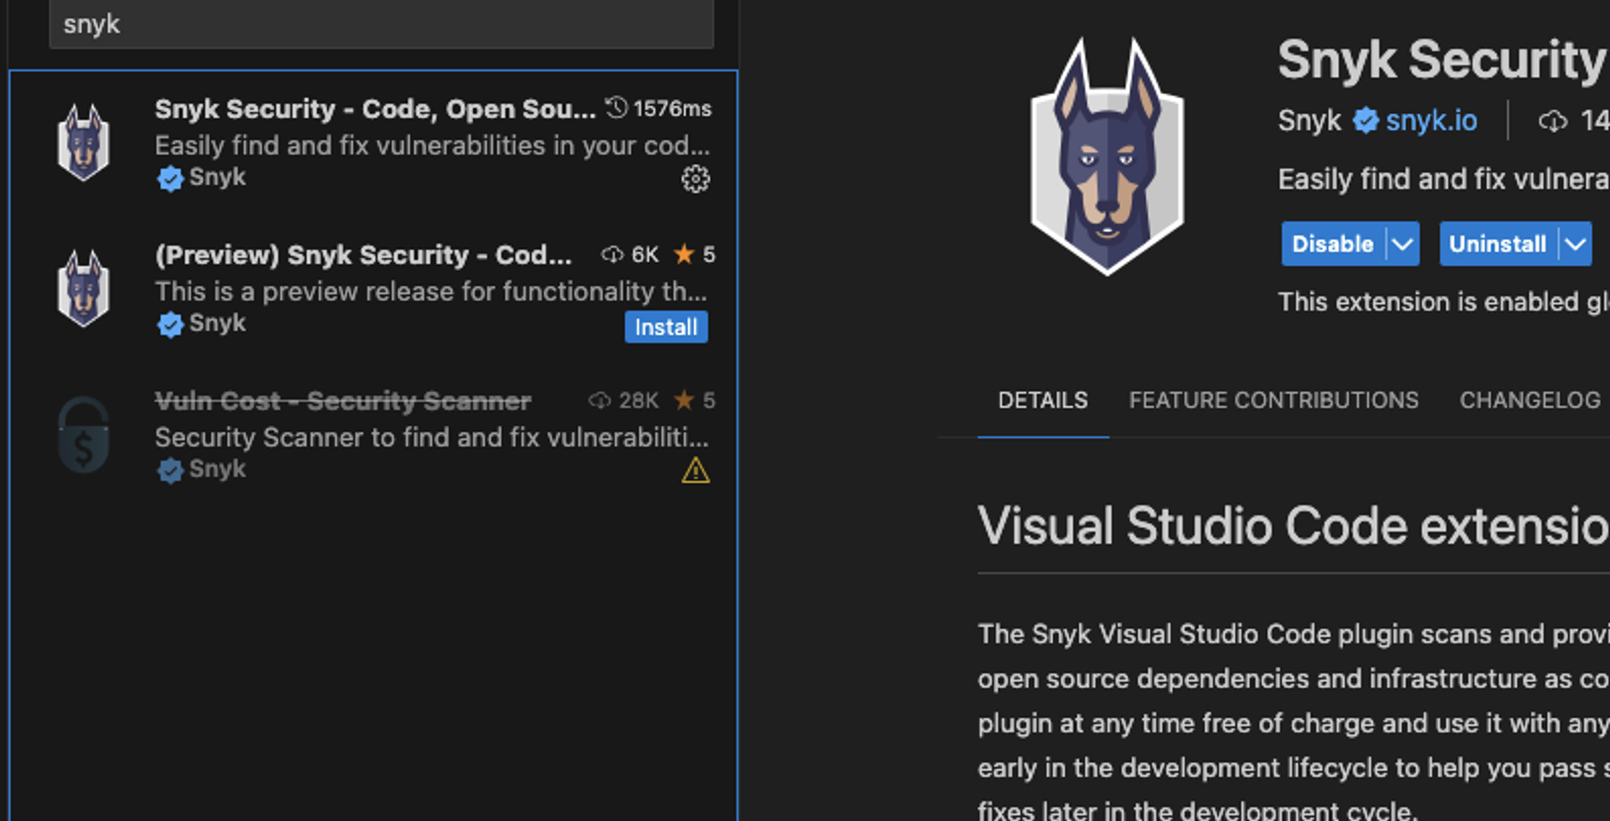Click Snyk publisher name under Snyk Security row

tap(217, 177)
